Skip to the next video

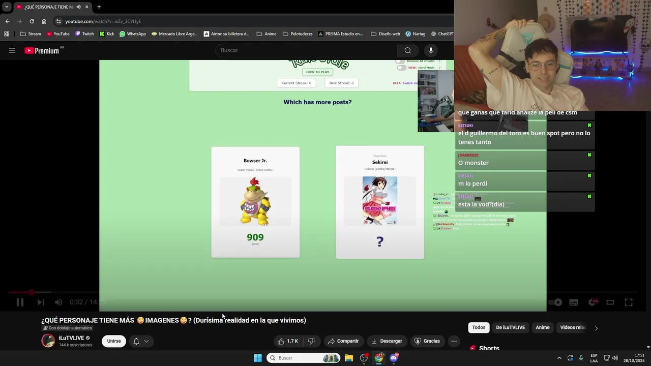click(40, 302)
